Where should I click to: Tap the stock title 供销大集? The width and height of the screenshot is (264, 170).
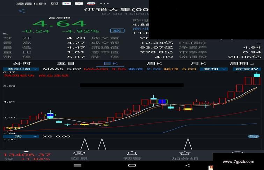108,9
